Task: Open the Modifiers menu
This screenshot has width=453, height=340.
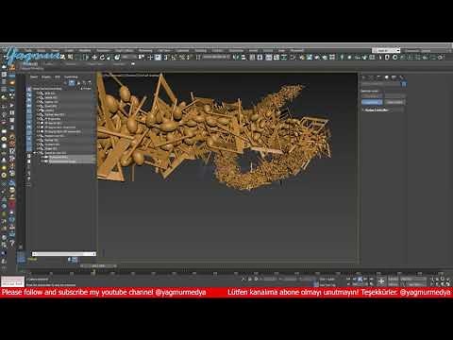Action: click(85, 50)
